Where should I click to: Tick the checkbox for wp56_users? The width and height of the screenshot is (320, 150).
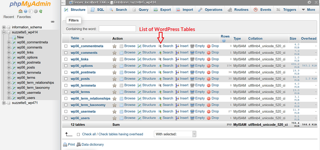point(66,118)
